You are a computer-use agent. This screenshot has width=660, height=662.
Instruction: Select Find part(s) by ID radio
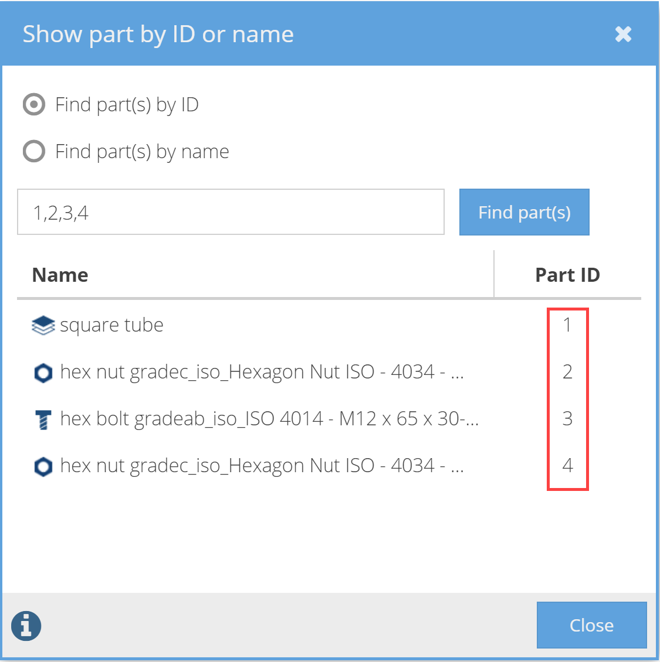pos(34,105)
